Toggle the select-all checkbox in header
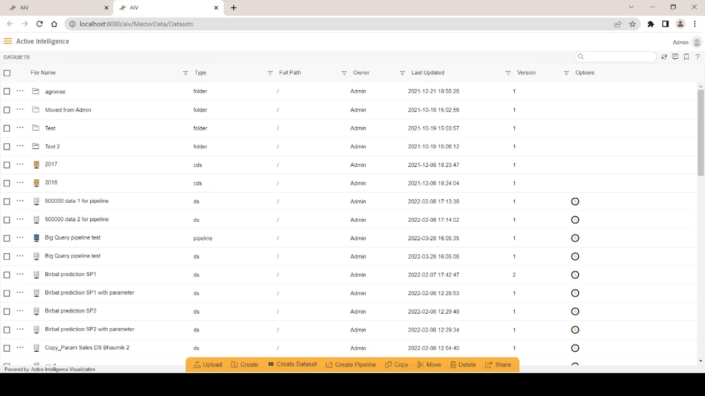The height and width of the screenshot is (396, 705). click(7, 73)
